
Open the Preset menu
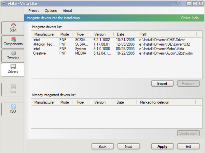coord(34,11)
